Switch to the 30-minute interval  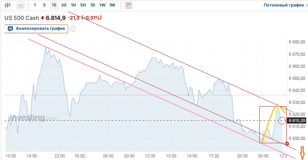[x=64, y=5]
